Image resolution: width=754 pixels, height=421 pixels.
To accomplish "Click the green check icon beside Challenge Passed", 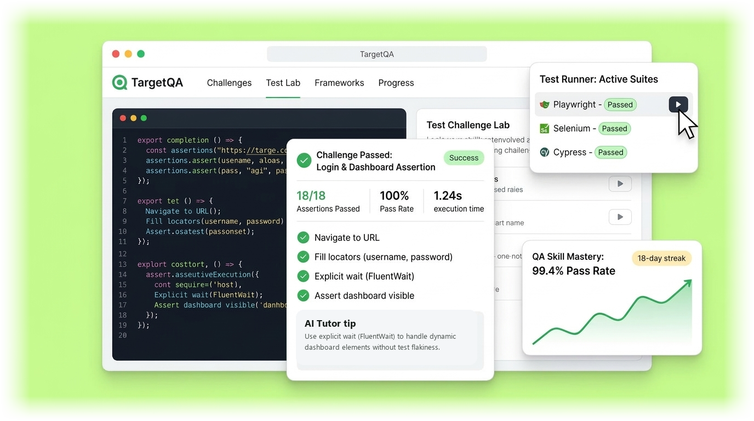I will [x=304, y=161].
